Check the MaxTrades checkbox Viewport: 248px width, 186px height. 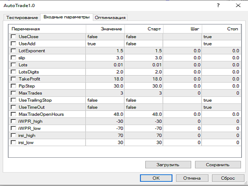pyautogui.click(x=14, y=93)
